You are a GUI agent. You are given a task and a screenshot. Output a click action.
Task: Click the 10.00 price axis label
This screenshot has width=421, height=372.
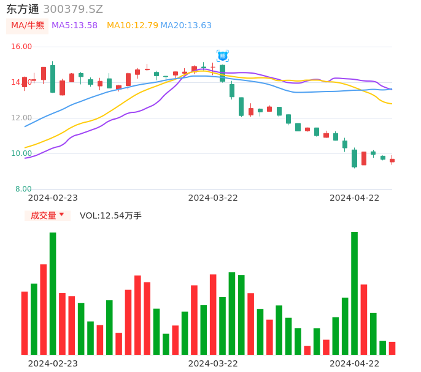click(21, 153)
